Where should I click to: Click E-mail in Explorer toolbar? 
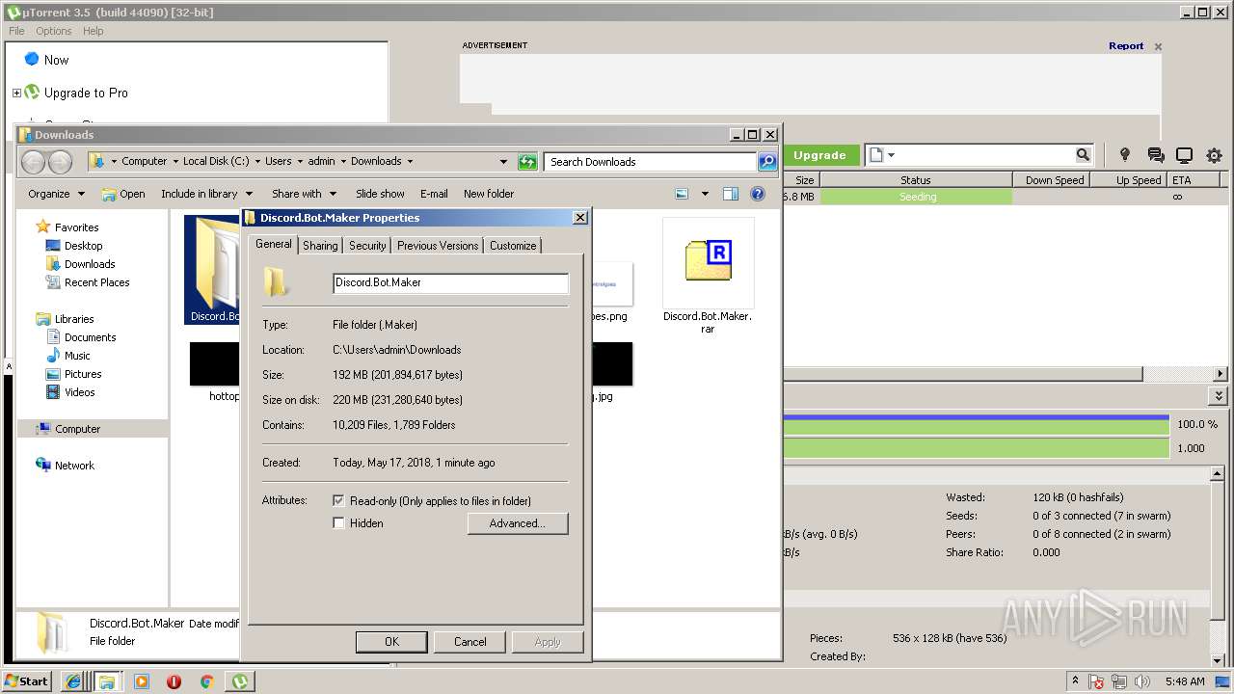coord(434,194)
